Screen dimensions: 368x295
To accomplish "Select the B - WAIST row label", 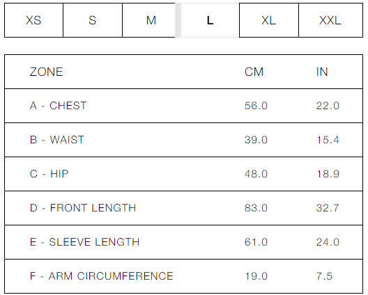I will click(56, 140).
